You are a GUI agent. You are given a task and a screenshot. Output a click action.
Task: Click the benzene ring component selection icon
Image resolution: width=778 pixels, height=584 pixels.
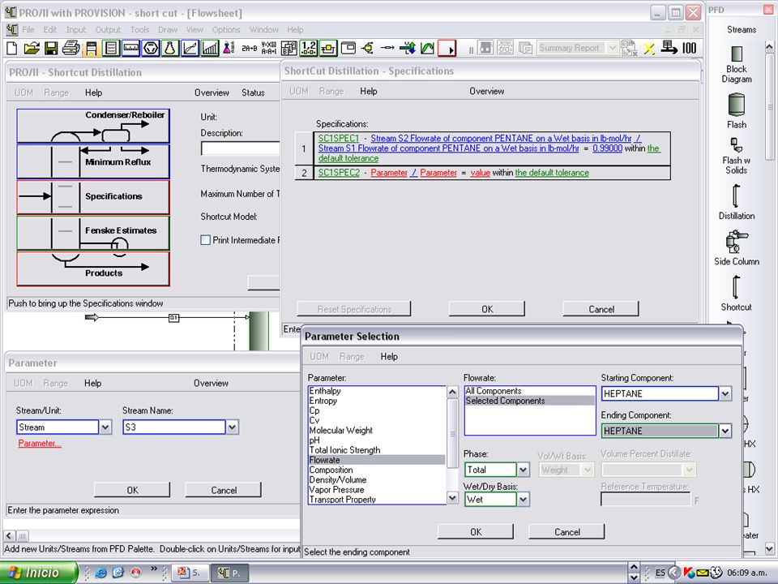(151, 48)
